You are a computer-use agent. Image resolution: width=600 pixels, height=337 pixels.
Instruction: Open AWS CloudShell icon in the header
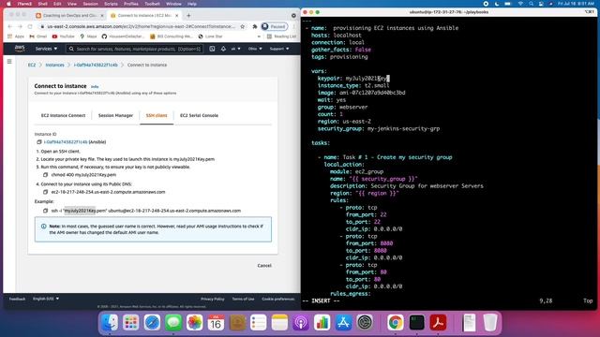click(212, 49)
